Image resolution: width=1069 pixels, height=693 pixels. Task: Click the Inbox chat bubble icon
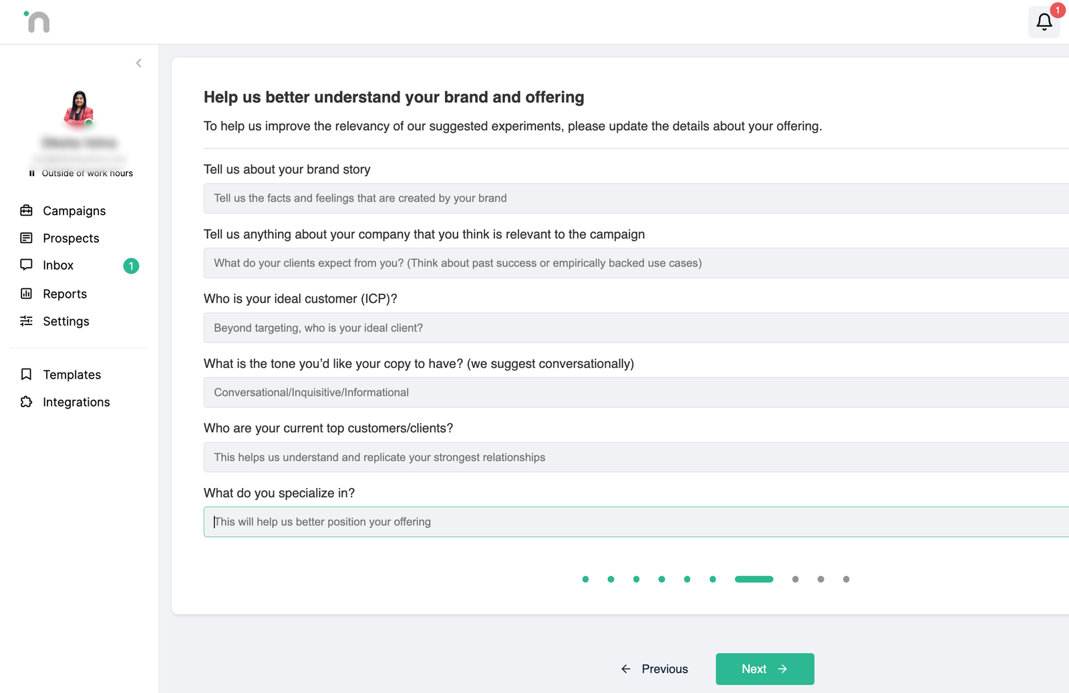27,265
